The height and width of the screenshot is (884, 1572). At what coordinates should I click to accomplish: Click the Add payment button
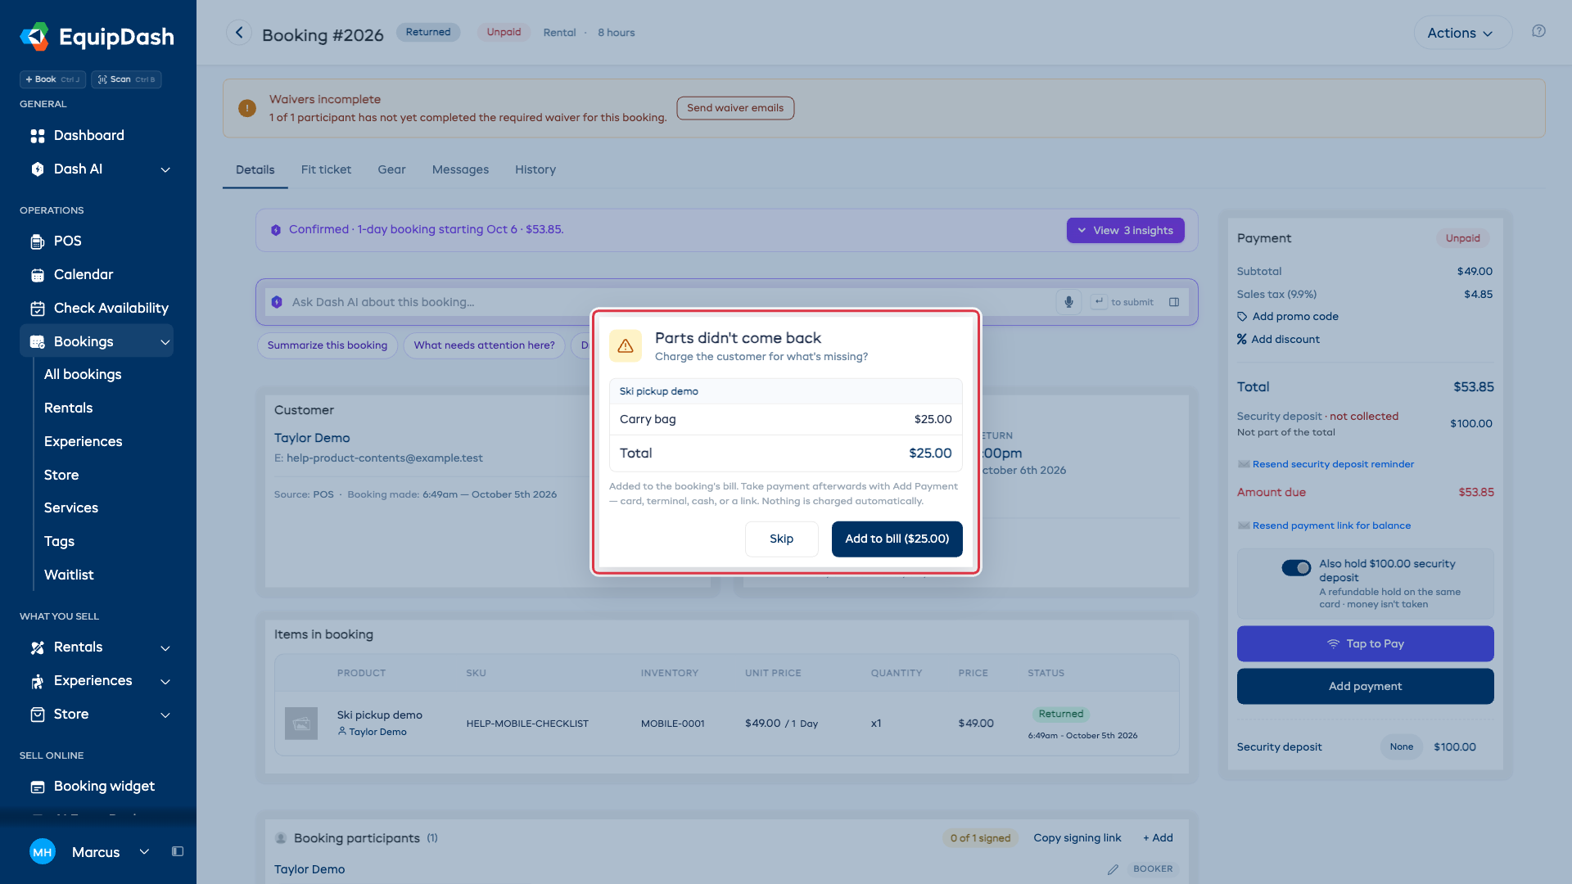1365,686
